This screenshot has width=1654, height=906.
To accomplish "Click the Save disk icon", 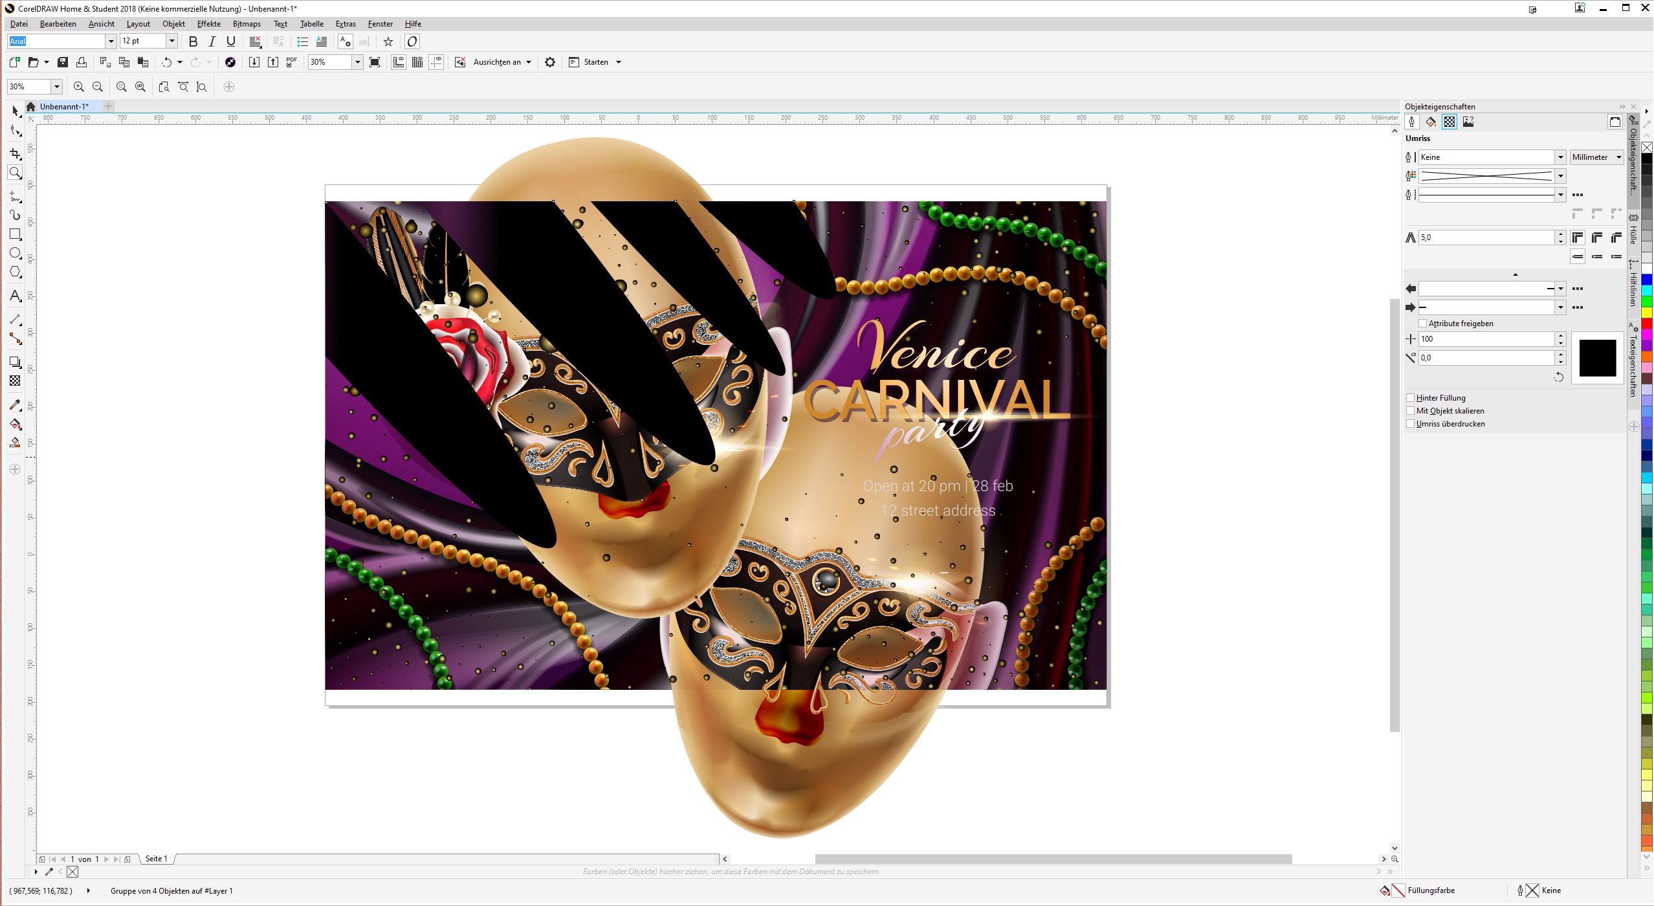I will click(63, 62).
